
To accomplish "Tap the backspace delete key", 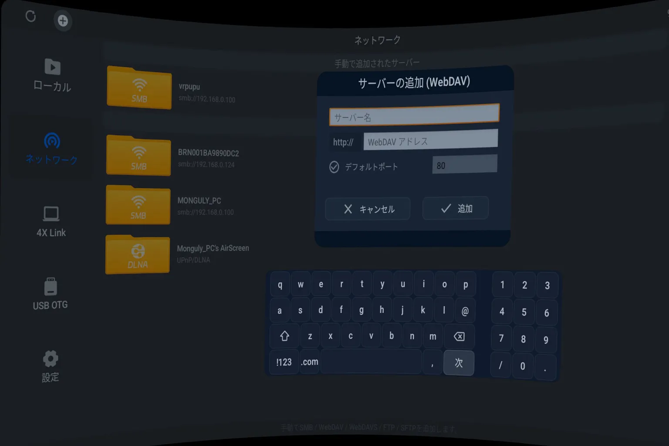I will [459, 336].
